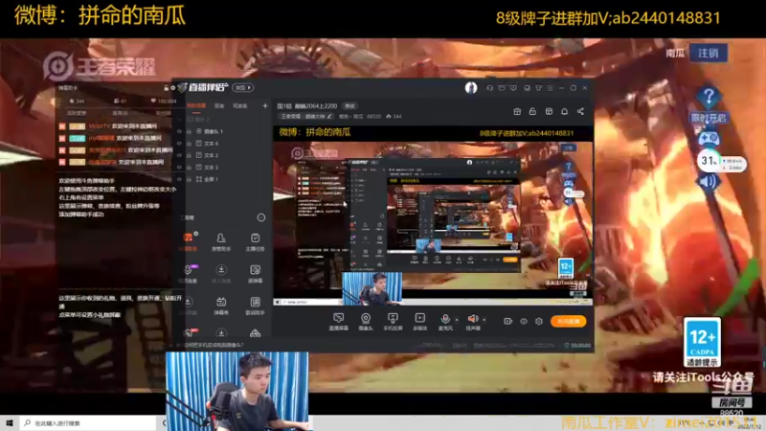Open settings gear in bottom bar
766x431 pixels.
pyautogui.click(x=539, y=321)
